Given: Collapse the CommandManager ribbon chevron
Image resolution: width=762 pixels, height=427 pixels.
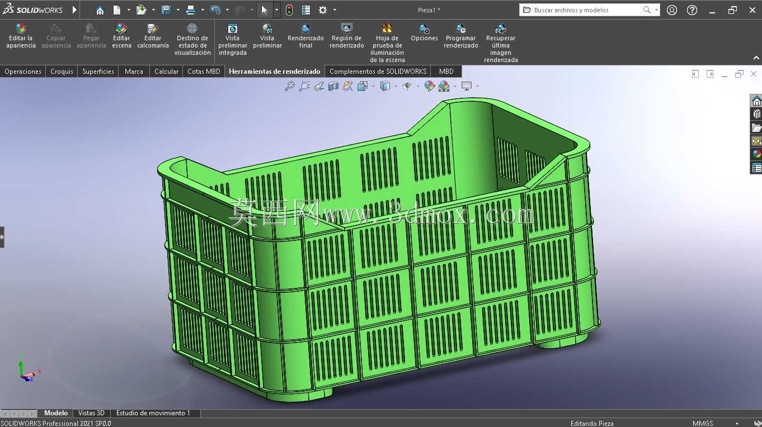Looking at the screenshot, I should 756,58.
